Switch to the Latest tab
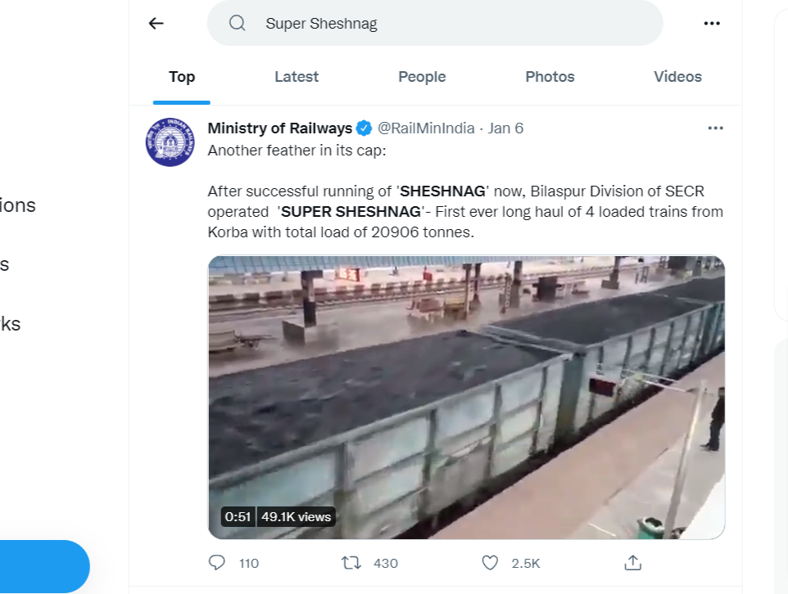Screen dimensions: 788x594 coord(297,77)
